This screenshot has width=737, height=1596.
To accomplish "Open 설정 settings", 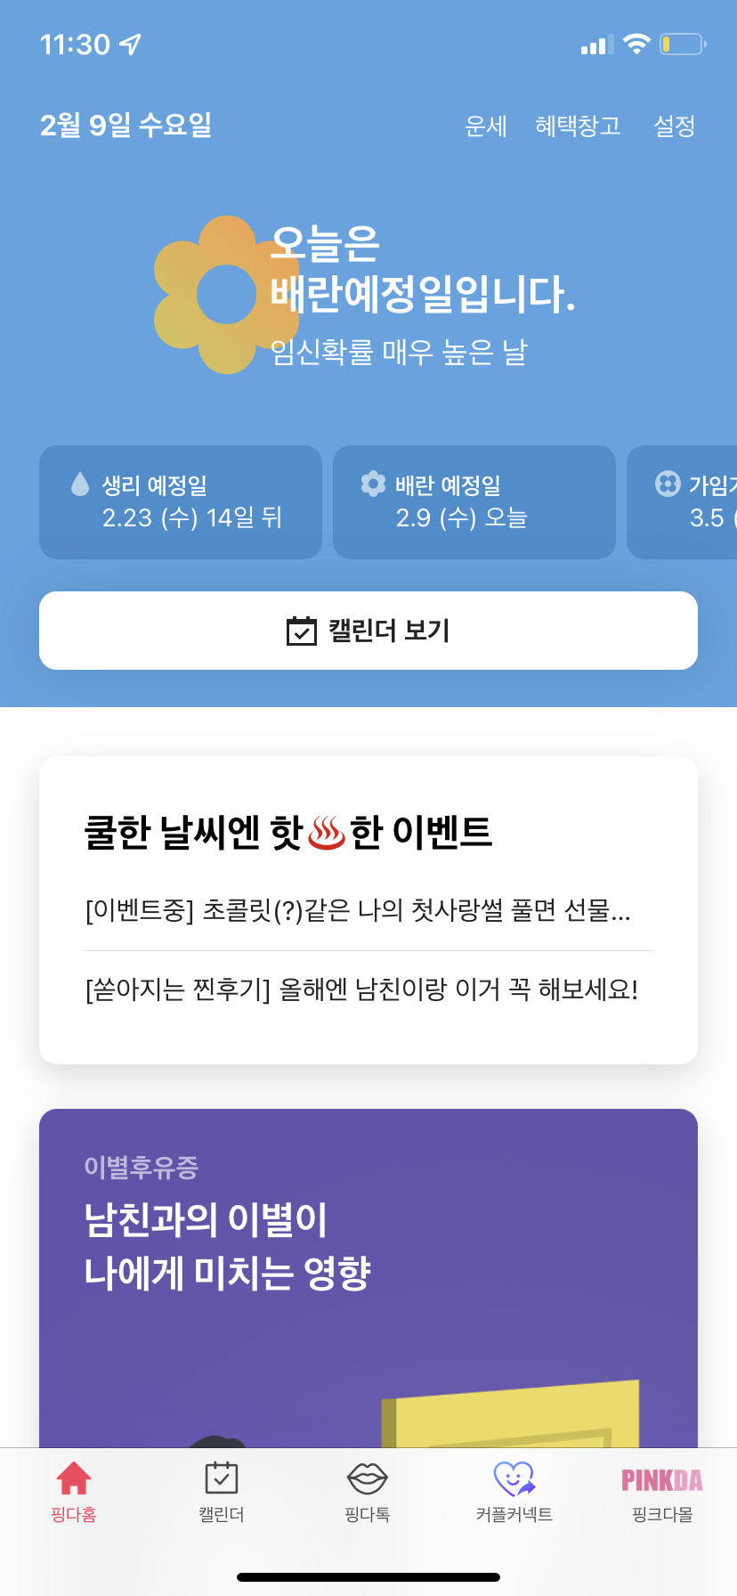I will 674,126.
